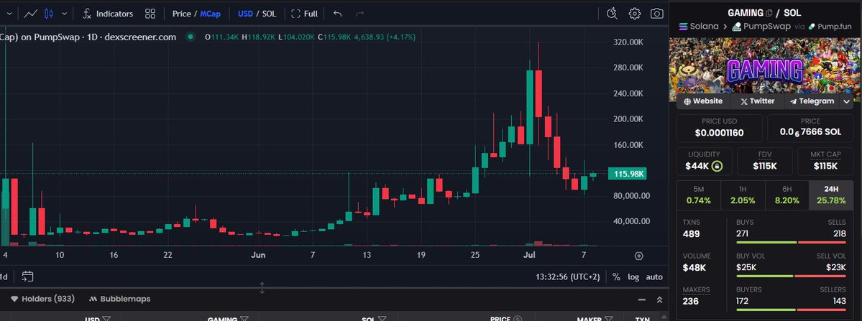Click the liquidity lock icon
Viewport: 862px width, 321px height.
716,167
